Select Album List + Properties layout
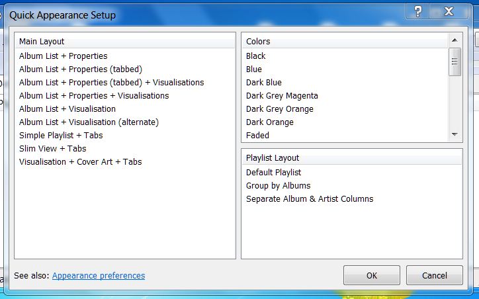 pos(63,56)
